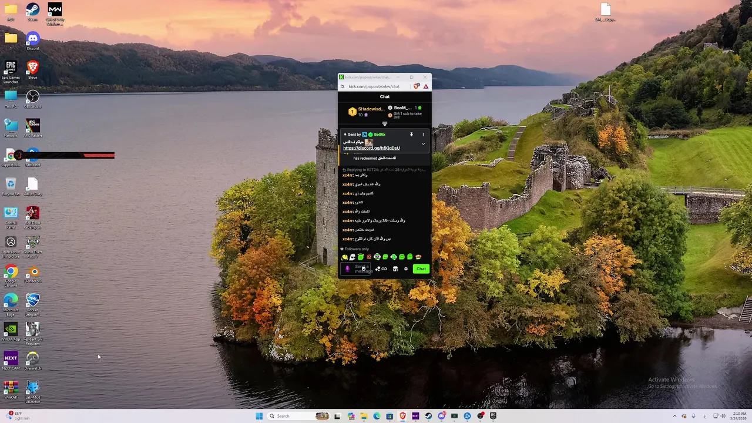Launch Grand Theft Auto V shortcut
Image resolution: width=752 pixels, height=423 pixels.
point(33,246)
